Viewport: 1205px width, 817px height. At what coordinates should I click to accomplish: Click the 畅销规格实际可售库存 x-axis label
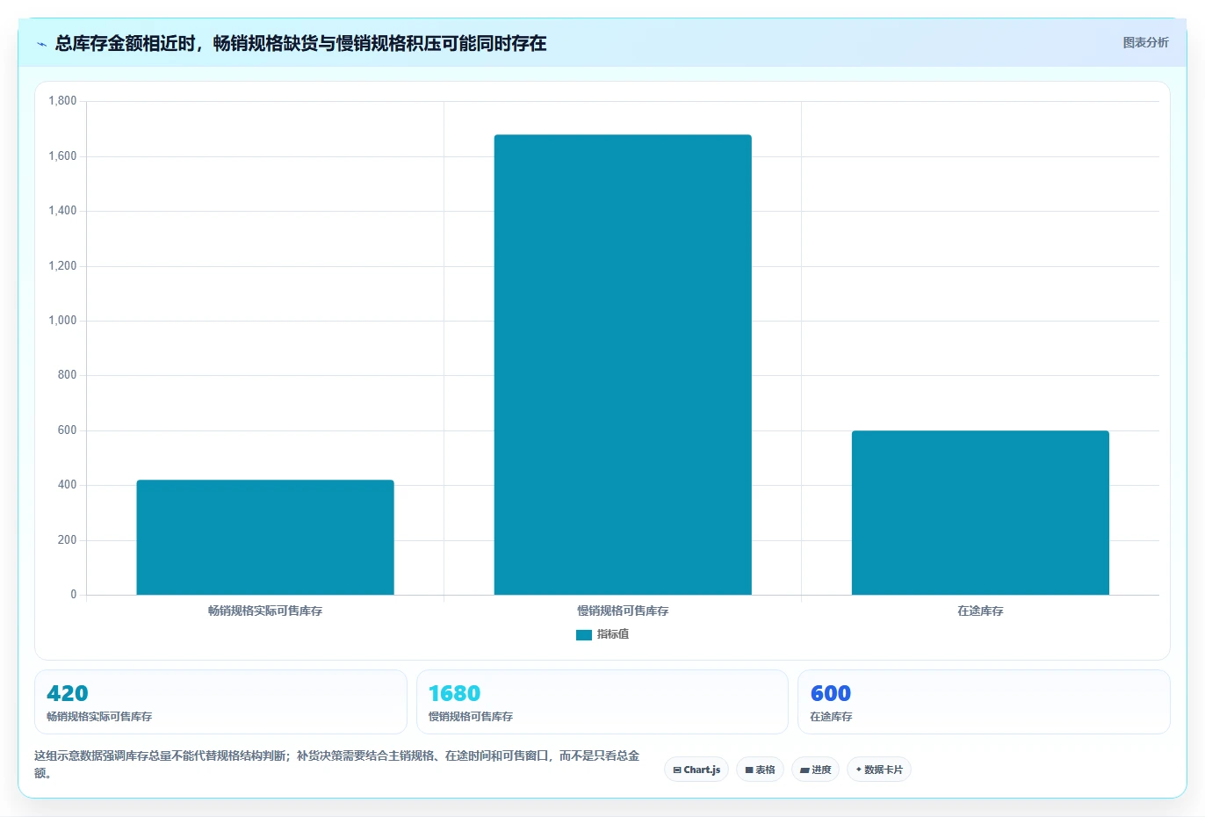265,611
